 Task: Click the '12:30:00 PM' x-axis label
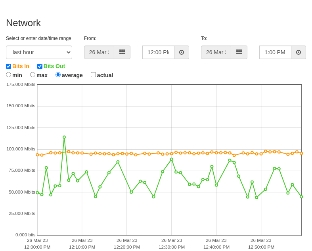(x=172, y=247)
